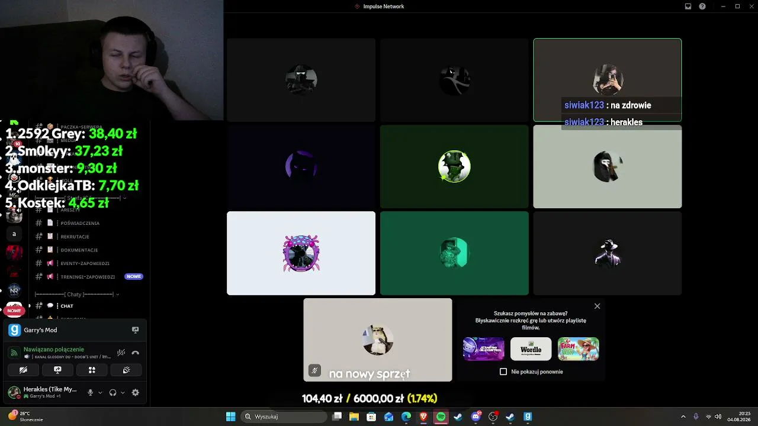Open the activities launcher button

coord(92,370)
